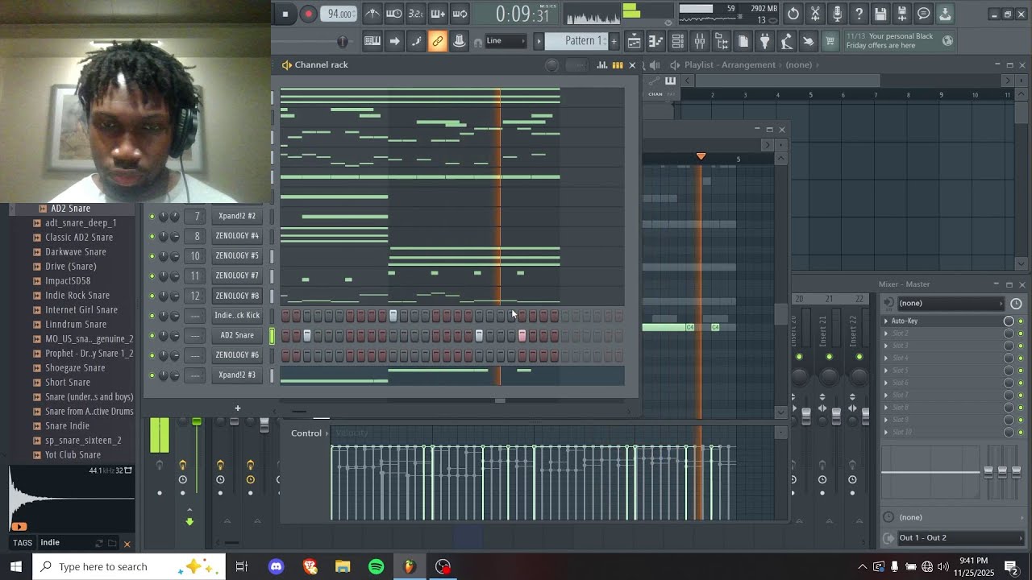Mute the Xpand!2 #3 channel
Image resolution: width=1032 pixels, height=580 pixels.
(x=152, y=375)
